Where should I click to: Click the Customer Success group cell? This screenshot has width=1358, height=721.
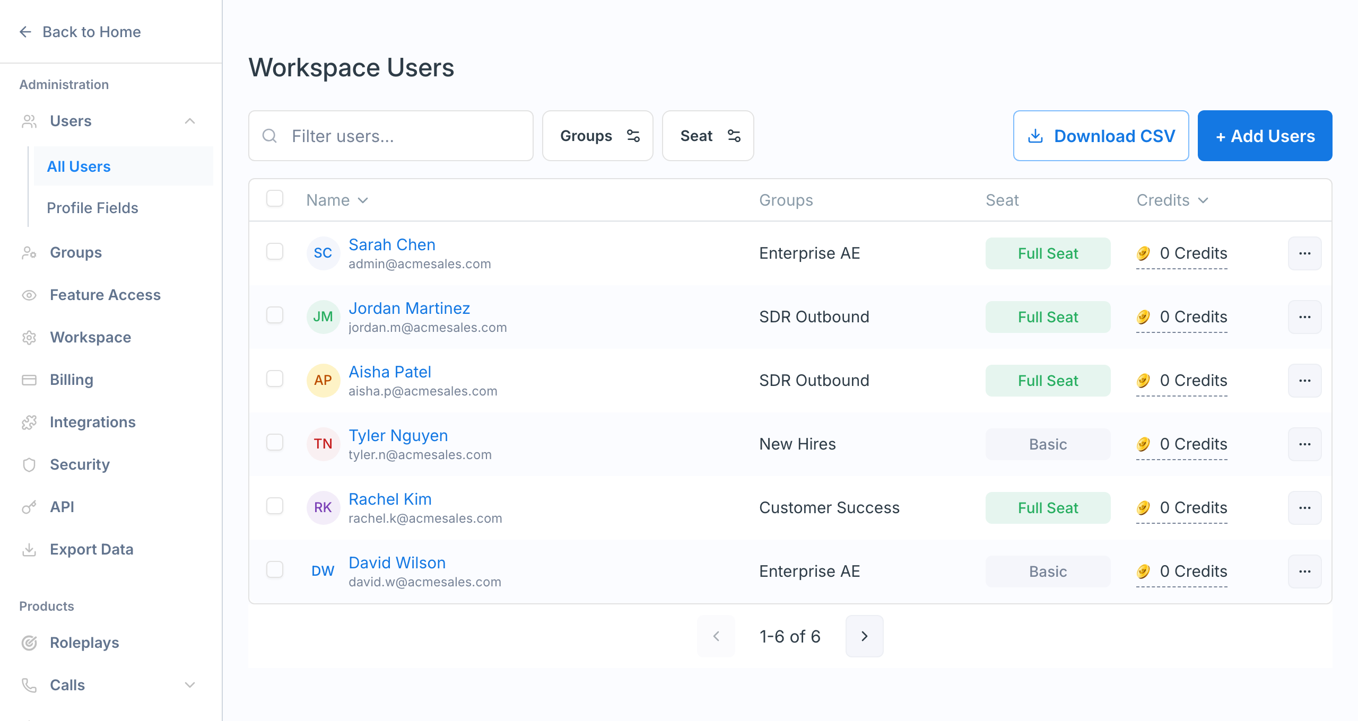(830, 508)
